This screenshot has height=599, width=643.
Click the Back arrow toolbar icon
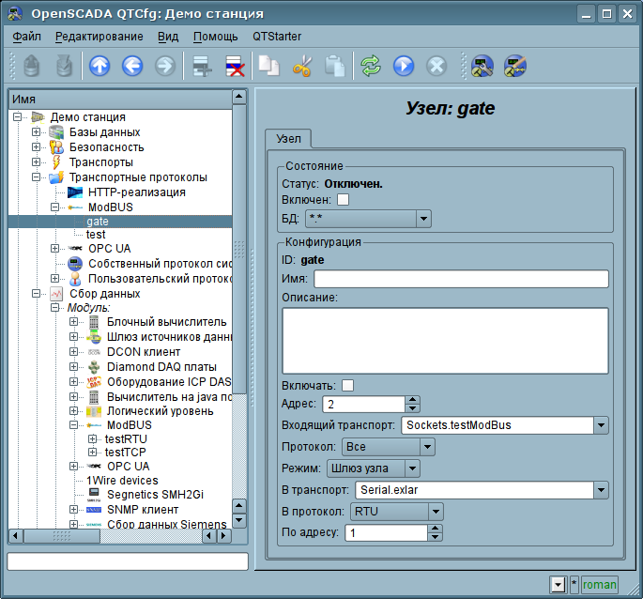coord(132,66)
